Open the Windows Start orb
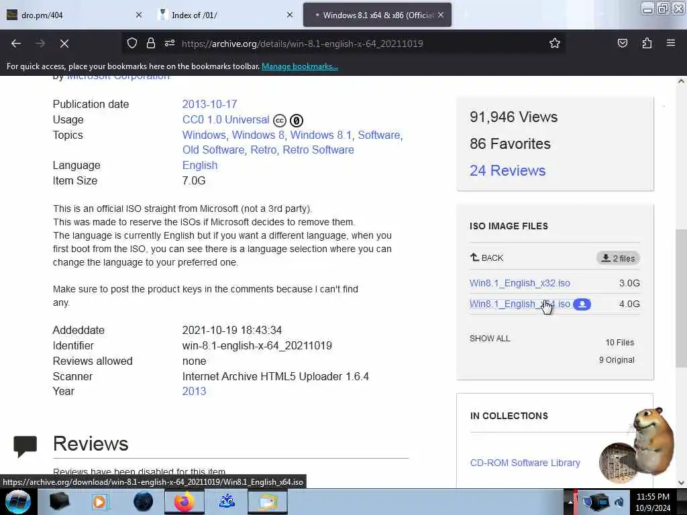687x515 pixels. coord(18,502)
